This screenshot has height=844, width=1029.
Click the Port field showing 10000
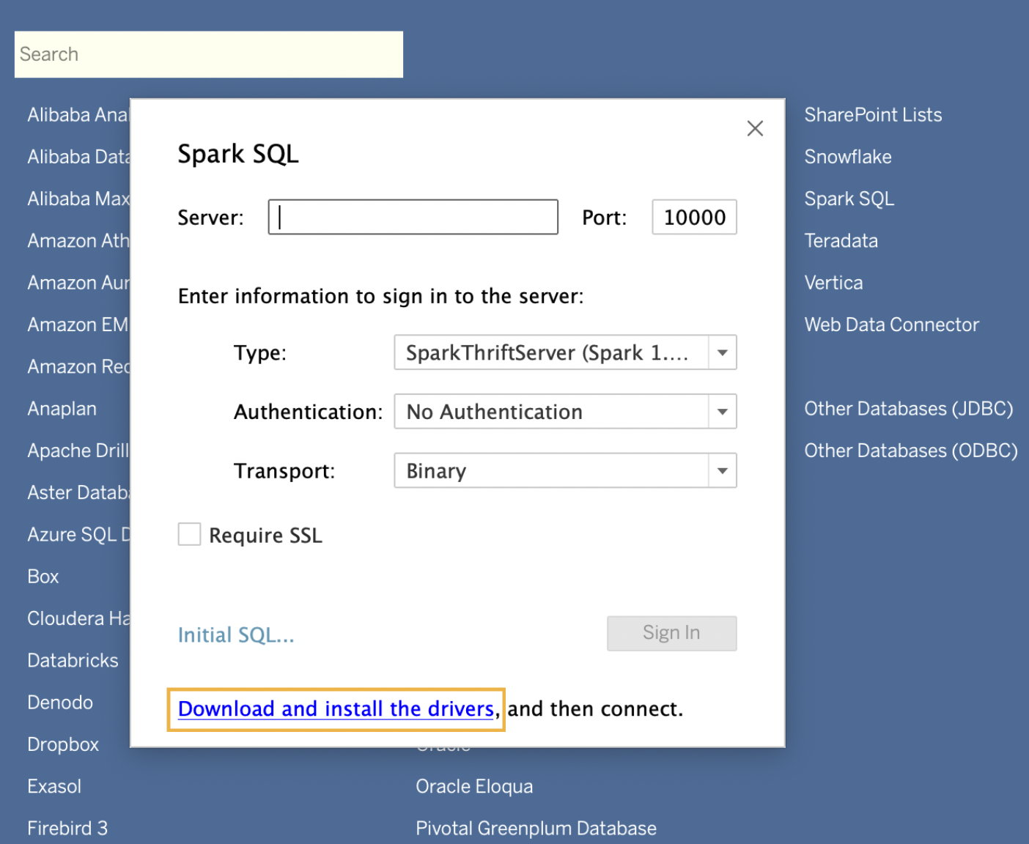694,217
